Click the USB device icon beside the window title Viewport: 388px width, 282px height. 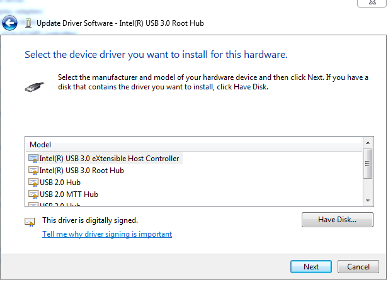(28, 23)
